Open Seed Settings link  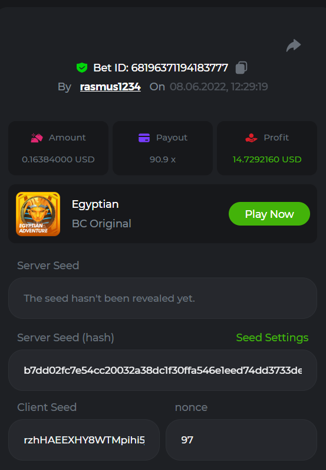tap(272, 338)
